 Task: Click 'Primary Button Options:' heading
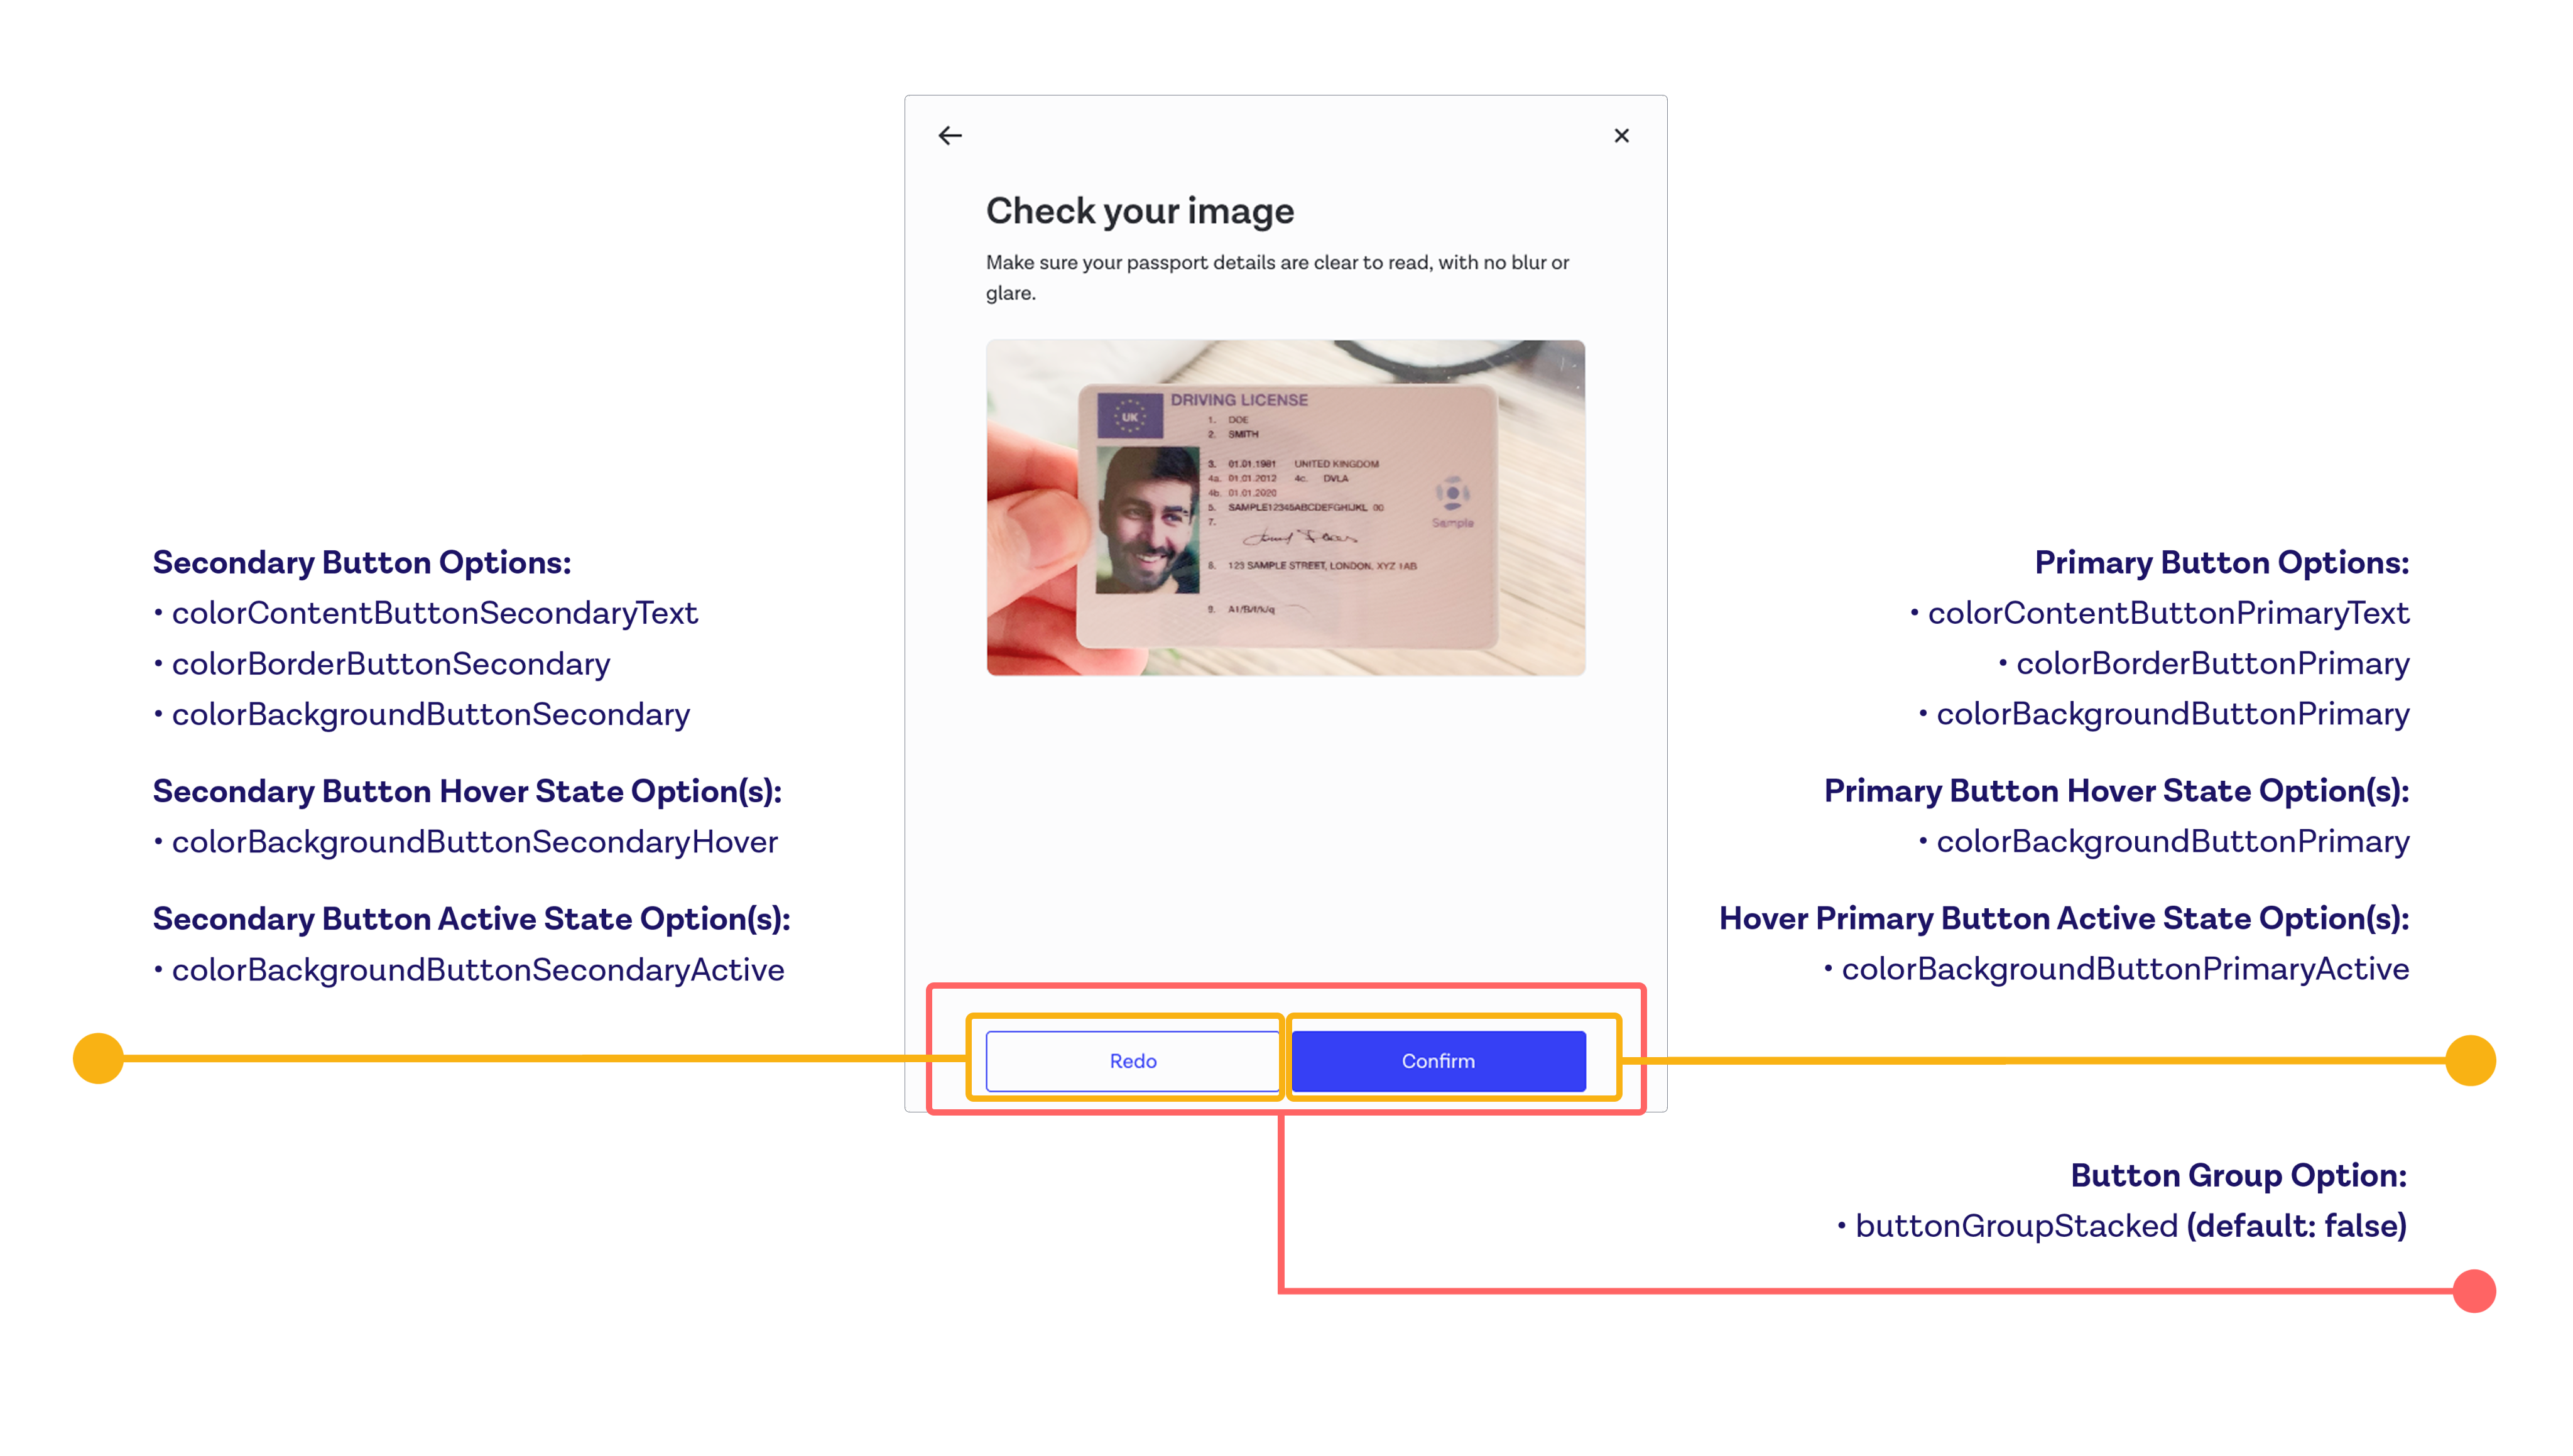click(2221, 563)
